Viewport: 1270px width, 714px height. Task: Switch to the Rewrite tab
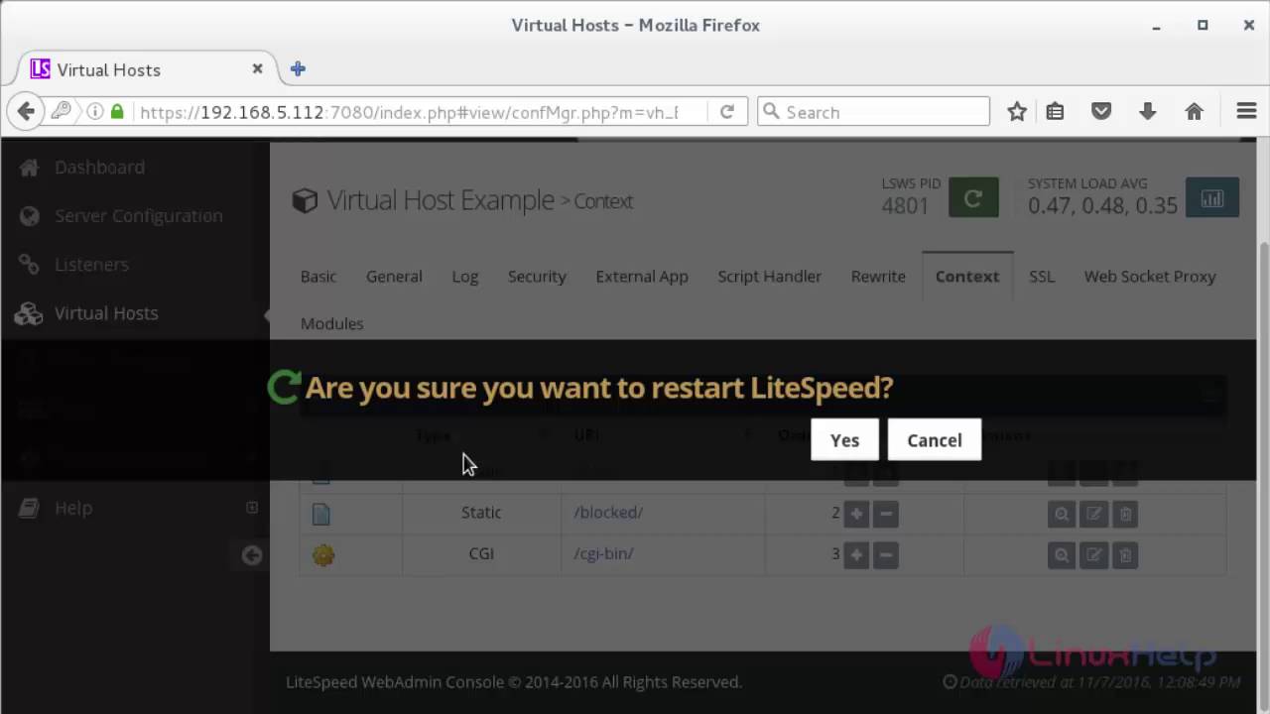pyautogui.click(x=878, y=277)
